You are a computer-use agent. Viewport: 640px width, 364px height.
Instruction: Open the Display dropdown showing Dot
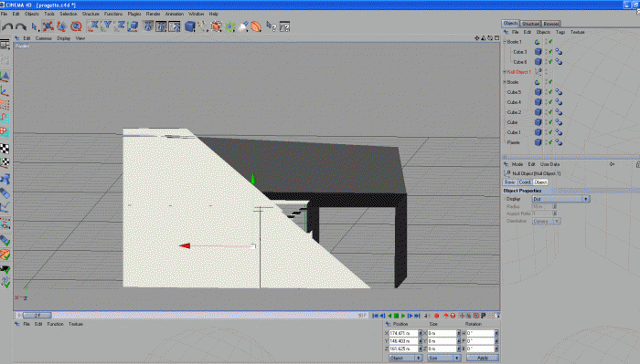[560, 199]
